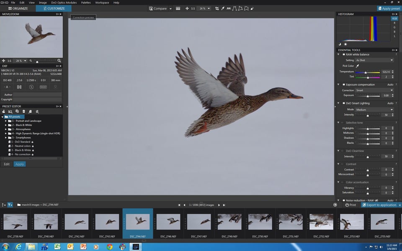Open the DxO Optics Modules menu

pos(64,3)
